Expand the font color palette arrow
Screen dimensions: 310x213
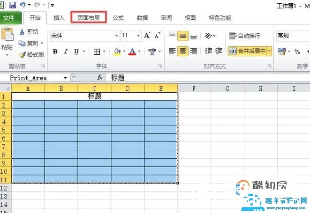click(139, 51)
